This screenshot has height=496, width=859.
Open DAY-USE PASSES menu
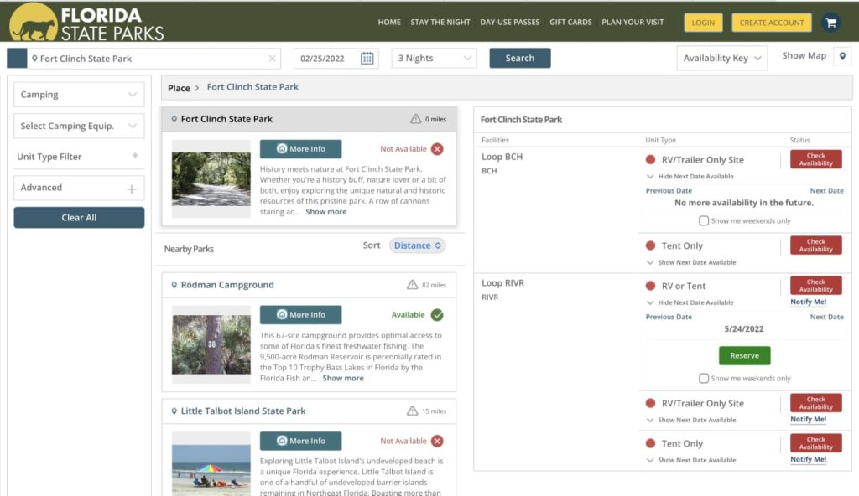pyautogui.click(x=510, y=23)
